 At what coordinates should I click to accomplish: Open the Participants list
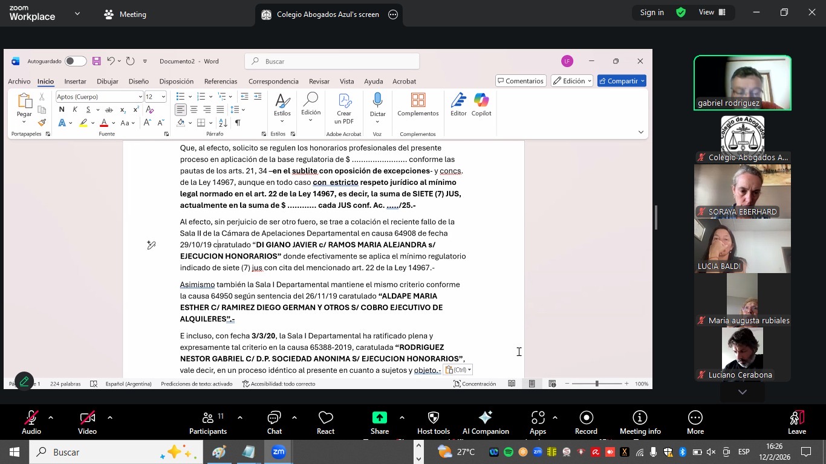point(208,419)
